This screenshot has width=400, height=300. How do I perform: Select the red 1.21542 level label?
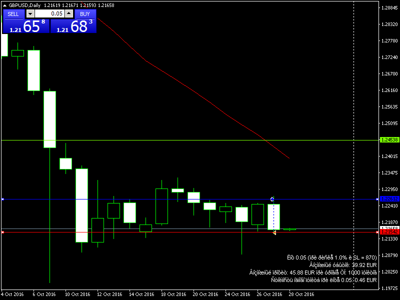[389, 232]
